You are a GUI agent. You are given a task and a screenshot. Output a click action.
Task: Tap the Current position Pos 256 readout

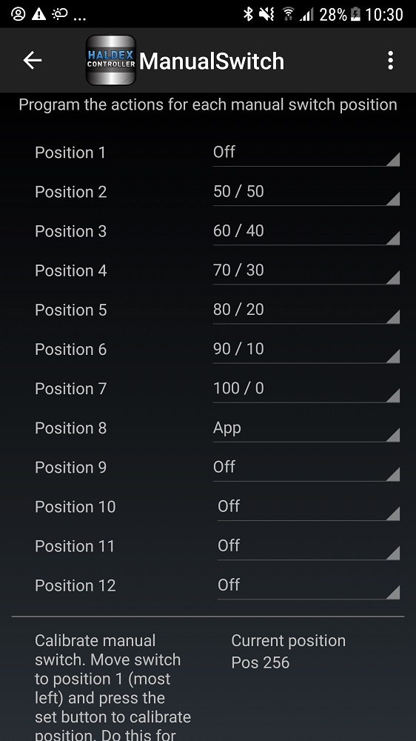tap(289, 651)
